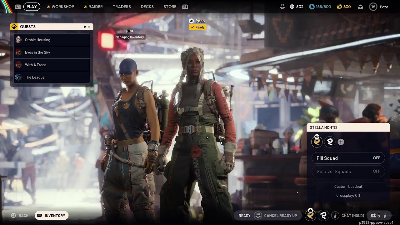
Task: Click the Stable Housing quest giver portrait
Action: click(x=18, y=40)
